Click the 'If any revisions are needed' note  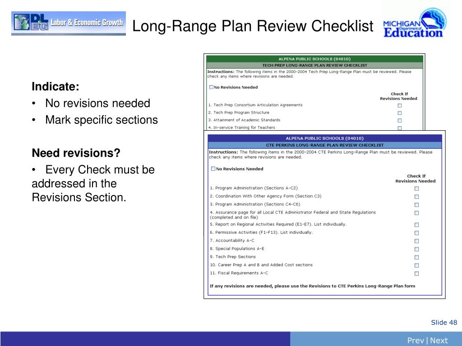(312, 286)
